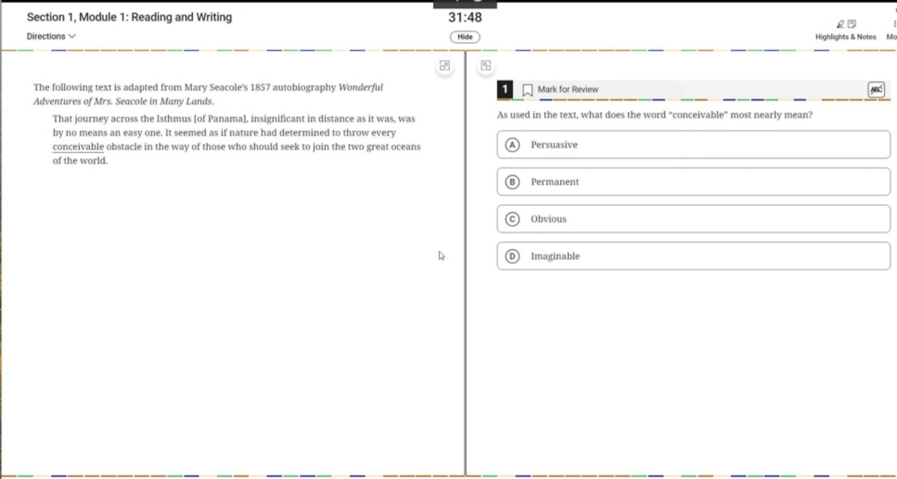Click the Highlights & Notes text label
This screenshot has height=479, width=897.
[845, 37]
